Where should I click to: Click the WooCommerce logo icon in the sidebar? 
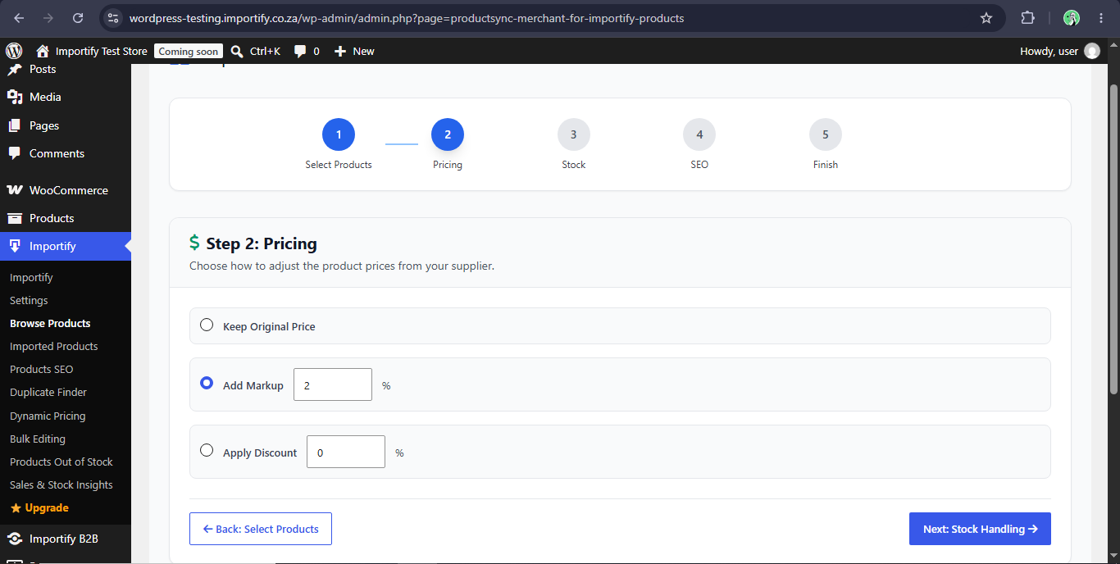point(14,190)
